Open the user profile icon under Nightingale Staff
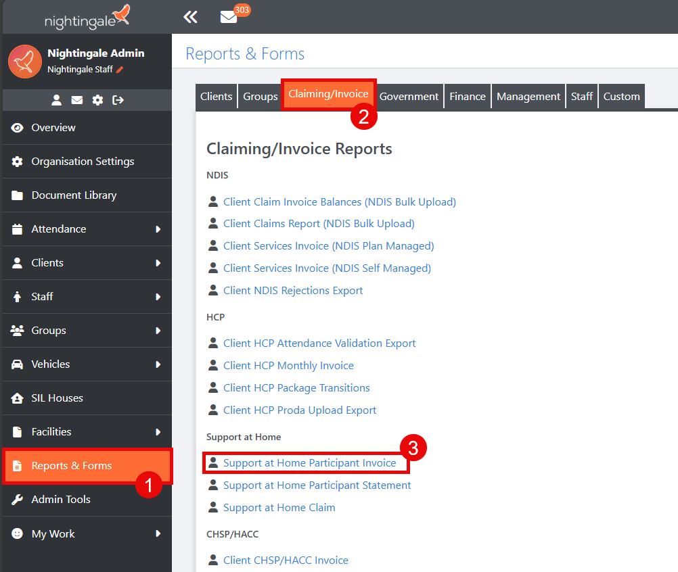678x572 pixels. [x=56, y=100]
